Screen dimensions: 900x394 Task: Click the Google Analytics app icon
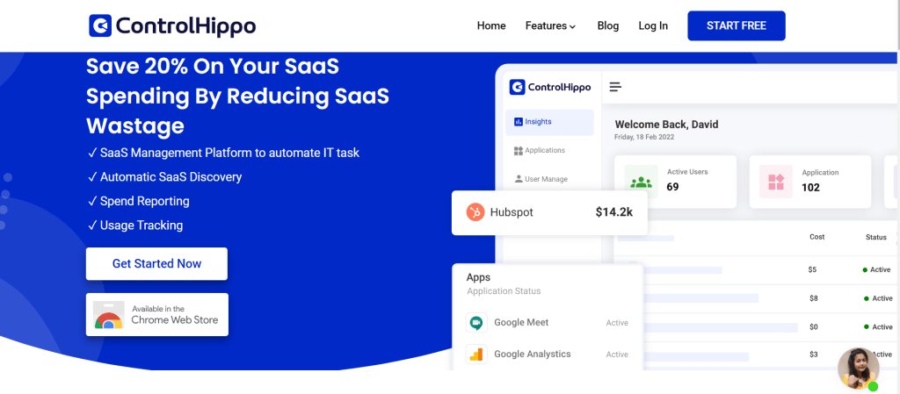(x=476, y=355)
